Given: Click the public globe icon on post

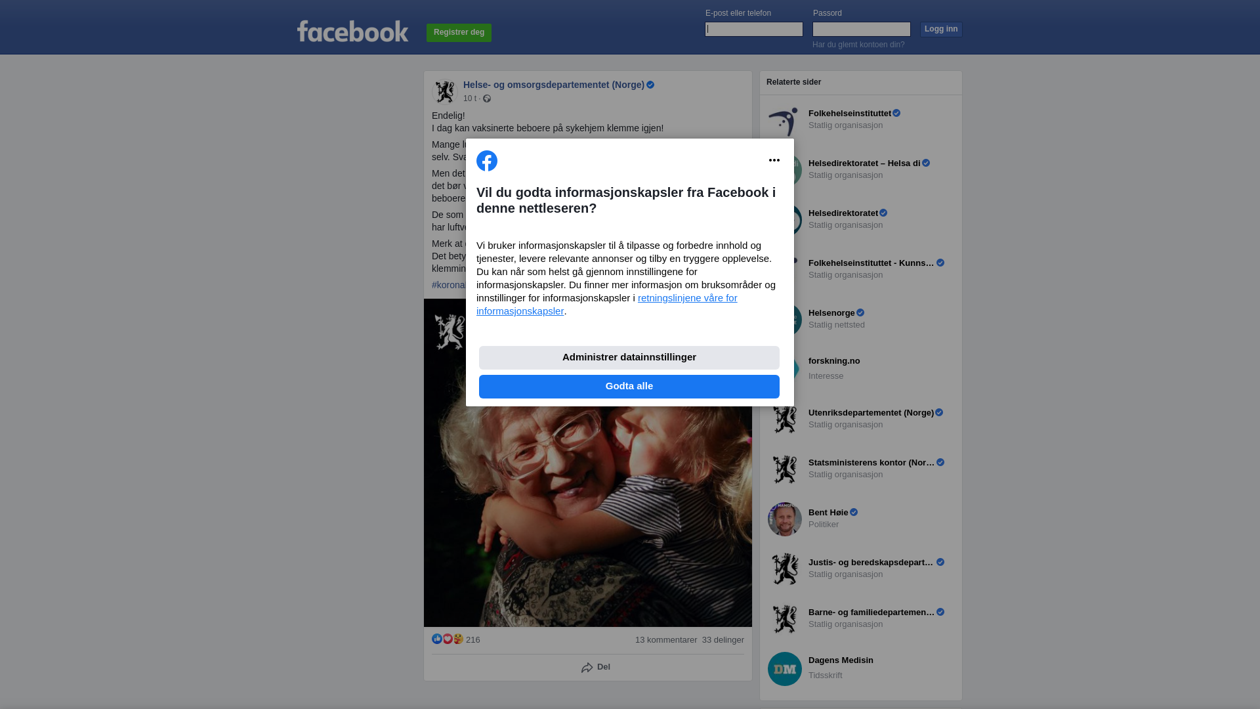Looking at the screenshot, I should tap(487, 98).
